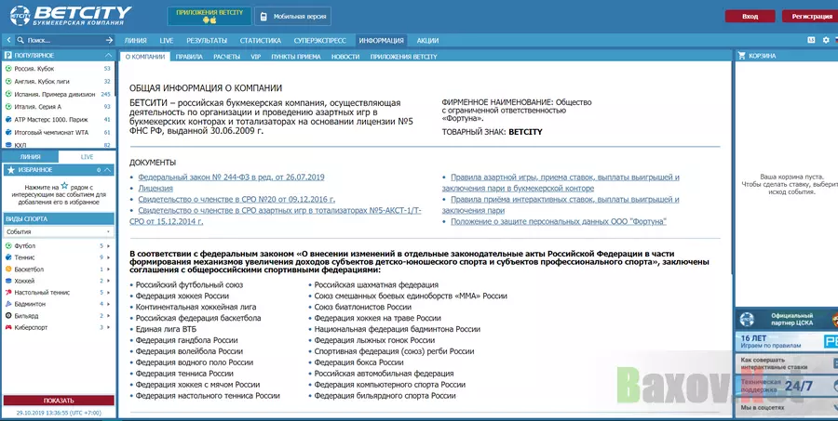
Task: Click the Бильярд sport icon
Action: pyautogui.click(x=8, y=316)
